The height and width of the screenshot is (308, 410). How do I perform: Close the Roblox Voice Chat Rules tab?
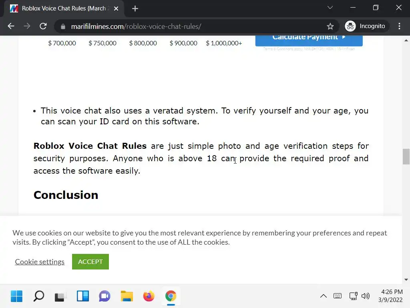(x=116, y=9)
